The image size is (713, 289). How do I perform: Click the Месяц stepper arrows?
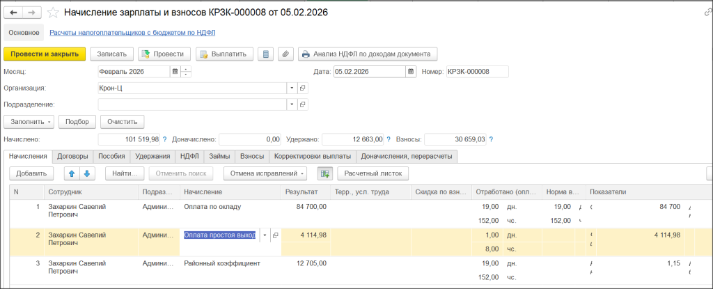pos(186,71)
